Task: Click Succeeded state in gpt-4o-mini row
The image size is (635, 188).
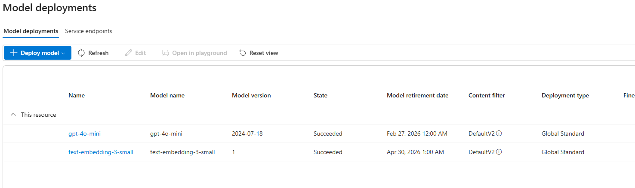Action: [328, 133]
